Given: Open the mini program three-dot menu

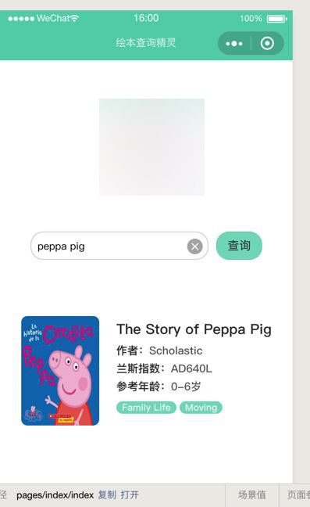Looking at the screenshot, I should click(x=234, y=43).
